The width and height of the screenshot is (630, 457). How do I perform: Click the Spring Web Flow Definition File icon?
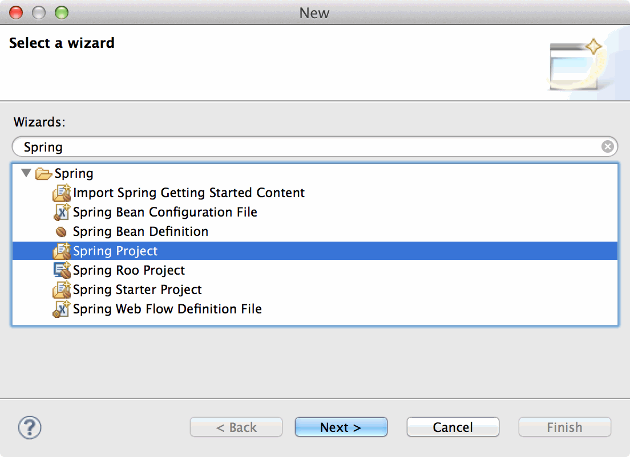pos(61,309)
